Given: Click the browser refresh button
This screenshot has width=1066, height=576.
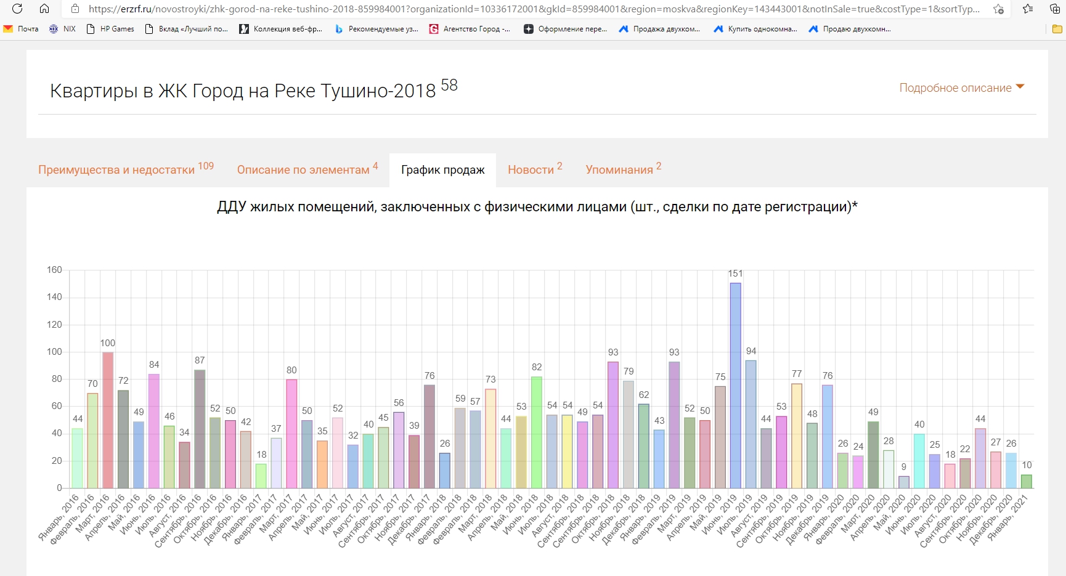Looking at the screenshot, I should click(x=17, y=9).
